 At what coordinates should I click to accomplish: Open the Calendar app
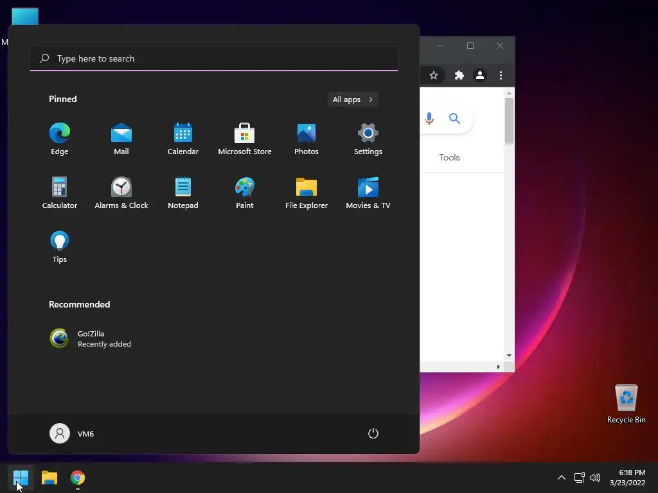tap(183, 139)
